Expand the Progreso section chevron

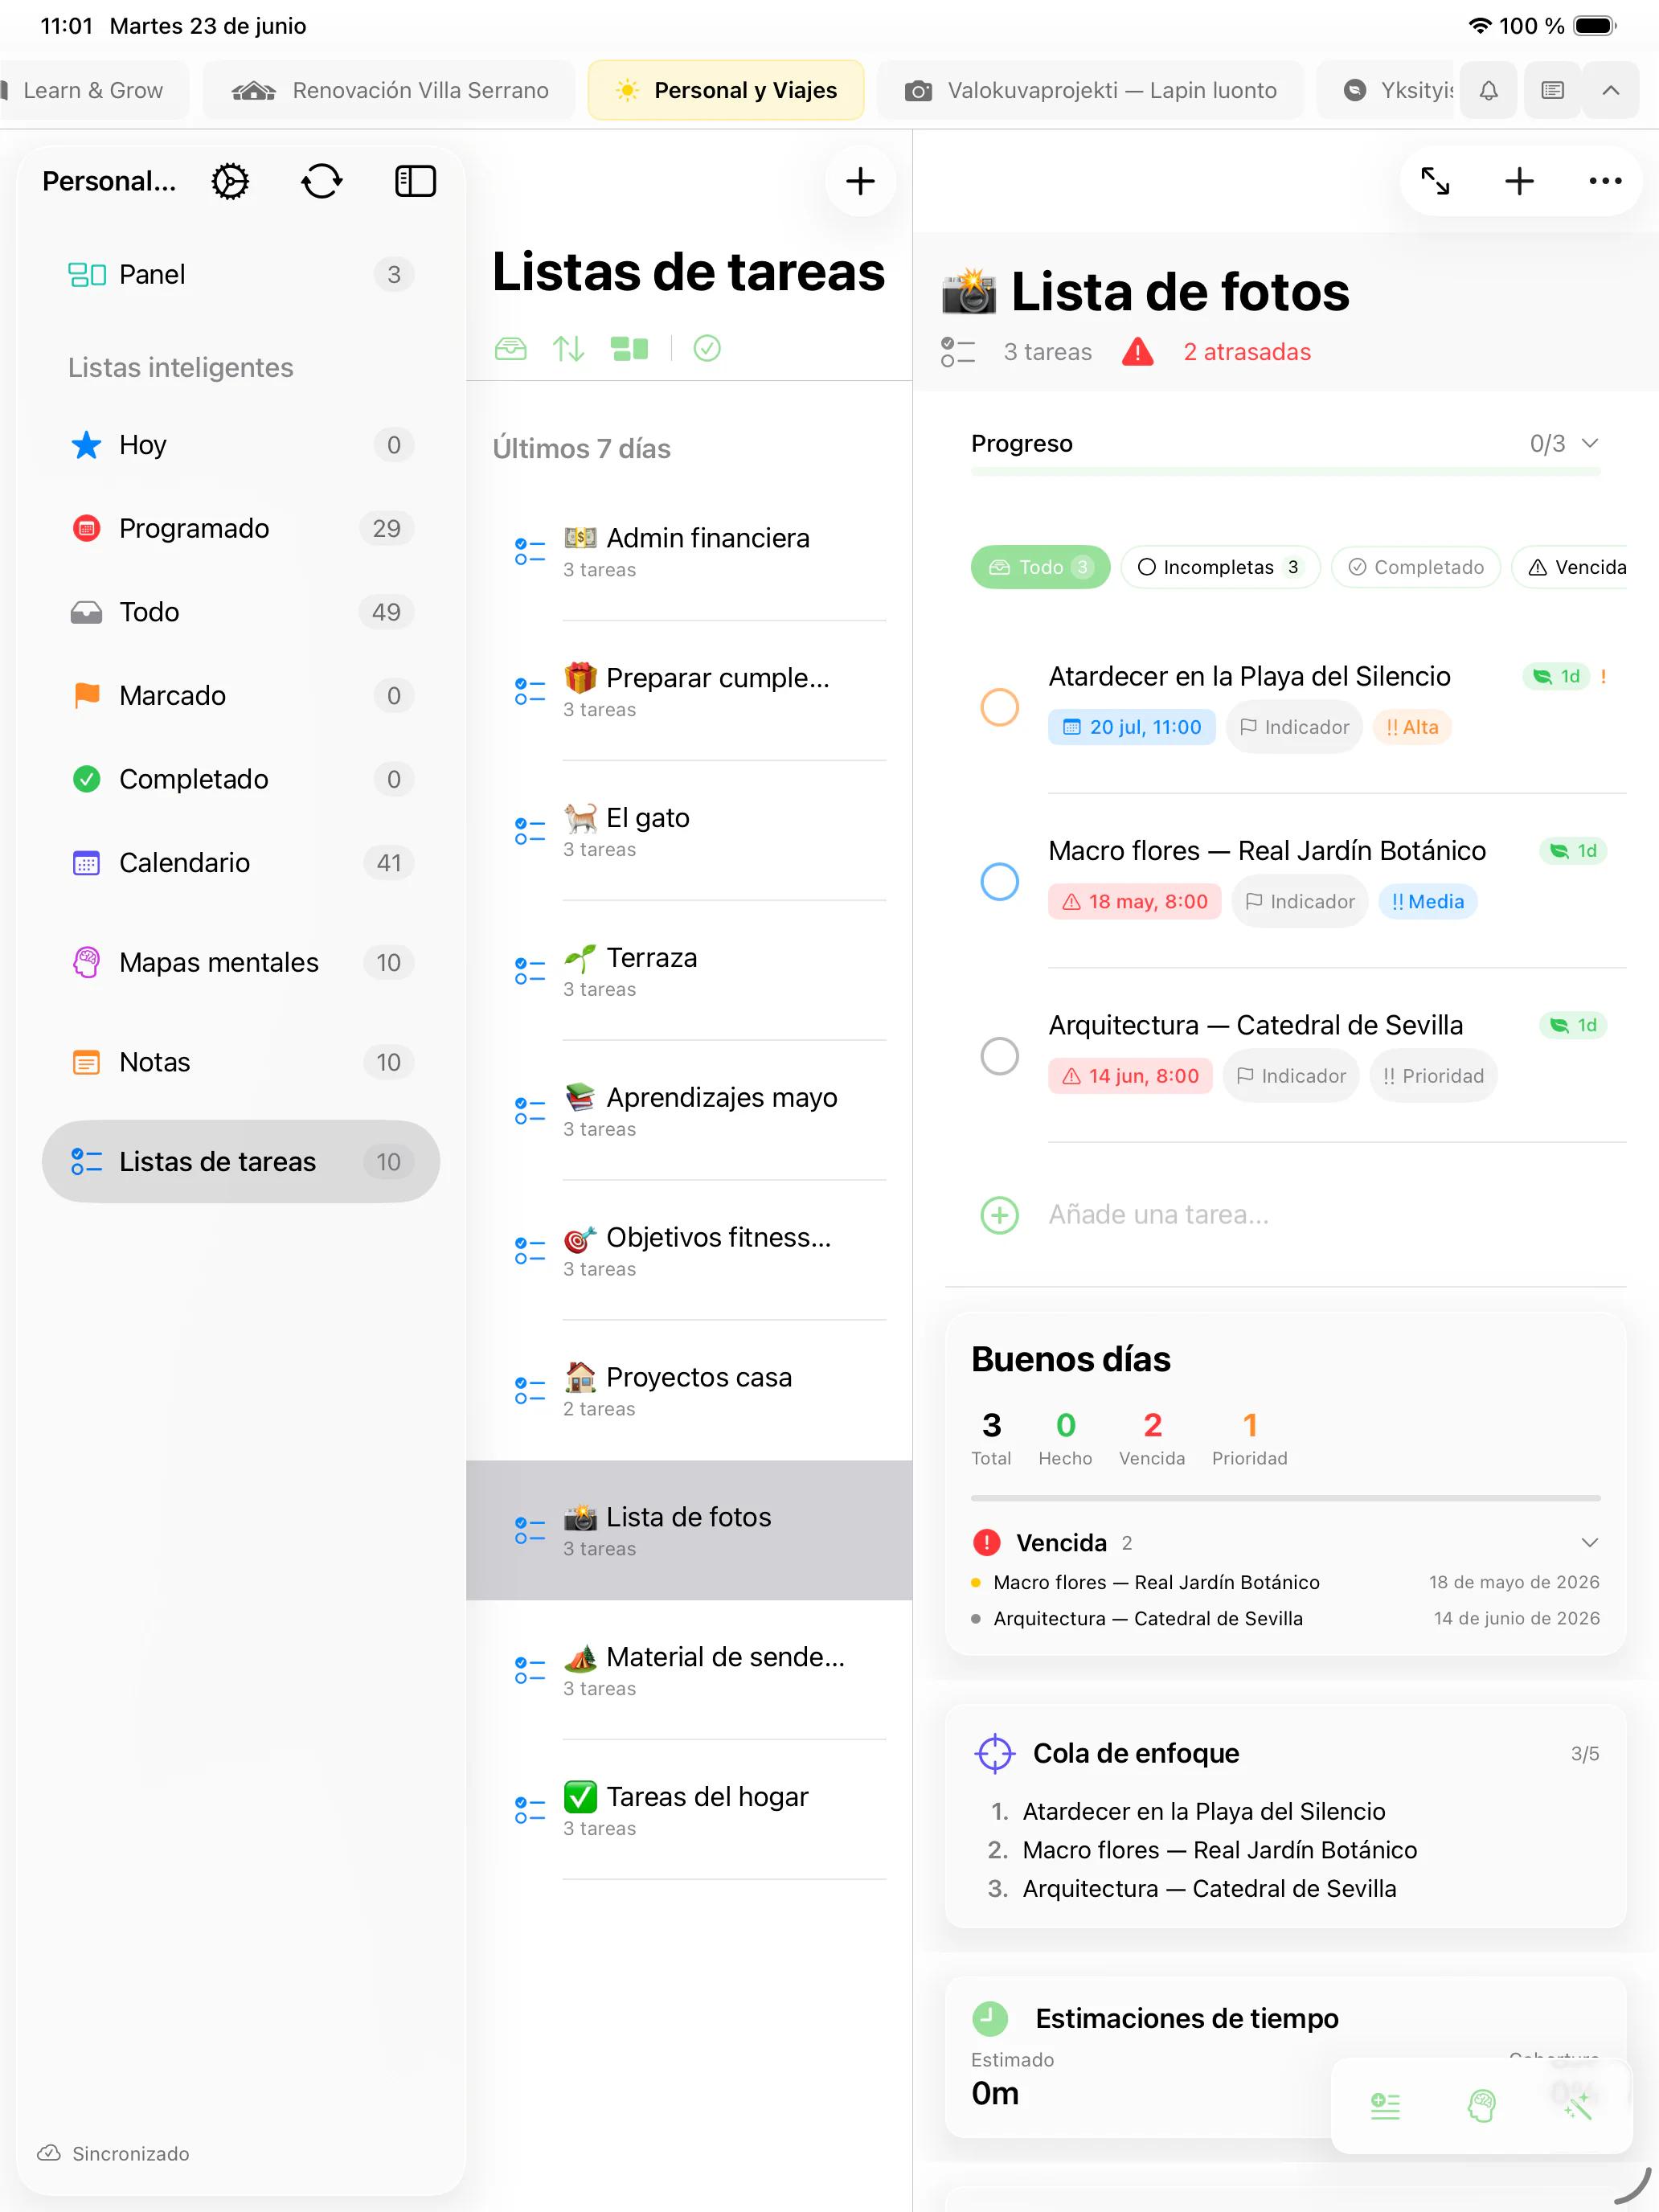click(1590, 443)
